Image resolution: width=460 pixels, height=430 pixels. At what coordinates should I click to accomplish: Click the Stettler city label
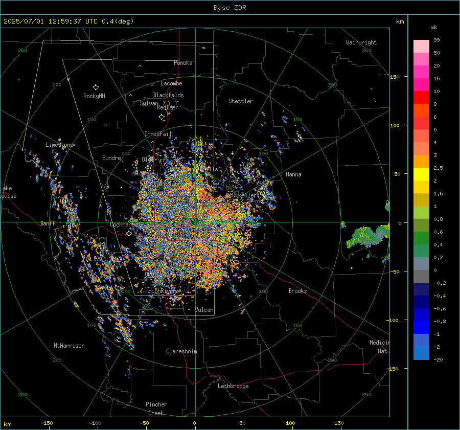(x=241, y=101)
